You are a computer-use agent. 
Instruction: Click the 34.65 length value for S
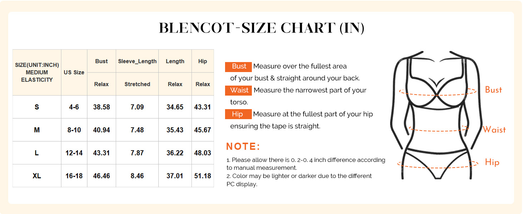175,107
